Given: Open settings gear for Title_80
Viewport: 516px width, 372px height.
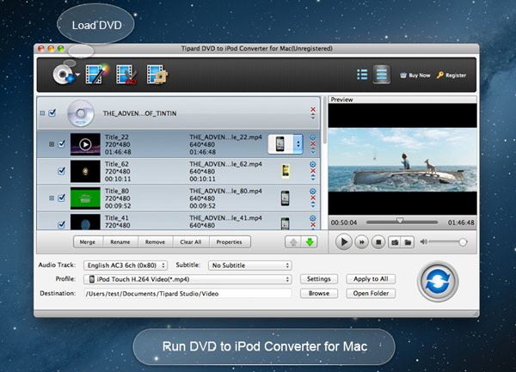Looking at the screenshot, I should [x=313, y=191].
